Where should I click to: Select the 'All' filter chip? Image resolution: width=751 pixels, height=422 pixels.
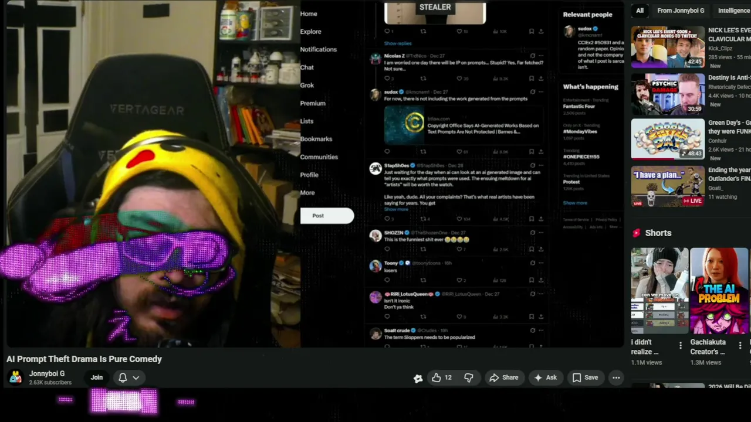click(x=640, y=11)
